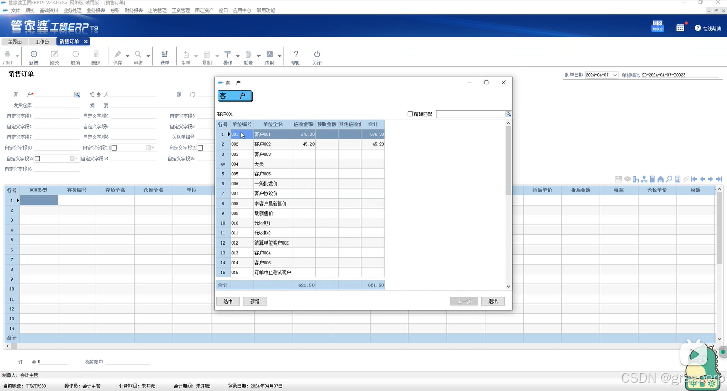
Task: Tick the 自定义字段13 checkbox
Action: (x=37, y=159)
